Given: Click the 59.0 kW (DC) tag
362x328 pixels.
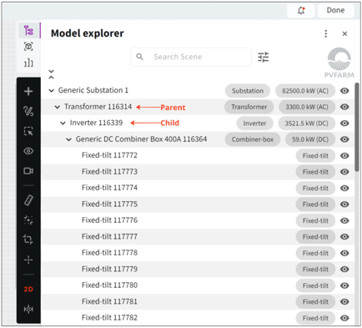Looking at the screenshot, I should coord(310,139).
